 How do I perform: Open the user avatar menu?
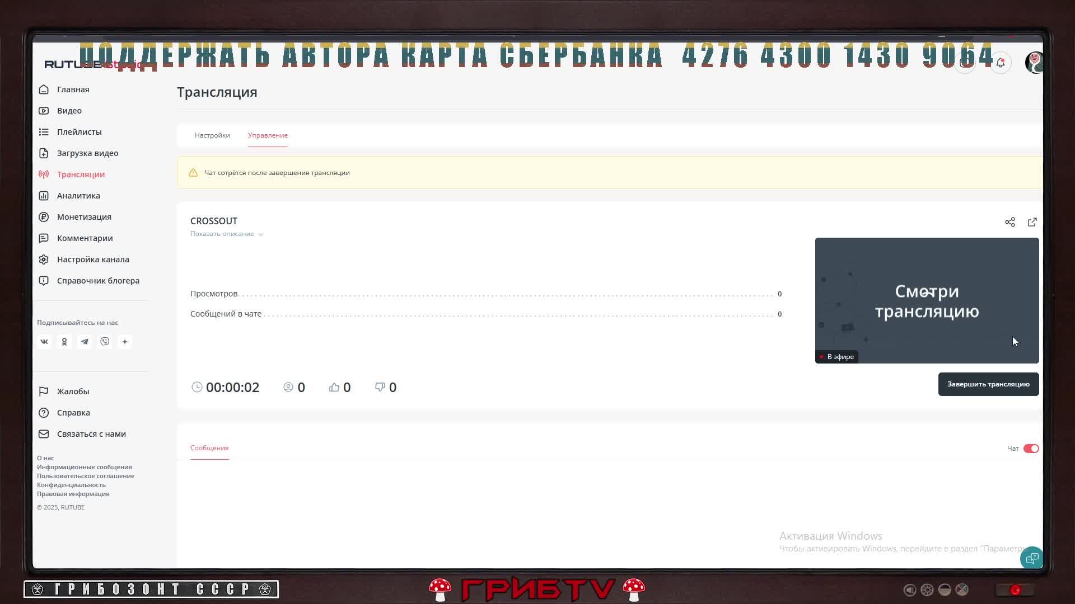pyautogui.click(x=1034, y=63)
